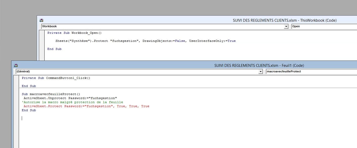Click the Feuil1 code window icon
Screen dimensions: 357x148
pos(16,65)
